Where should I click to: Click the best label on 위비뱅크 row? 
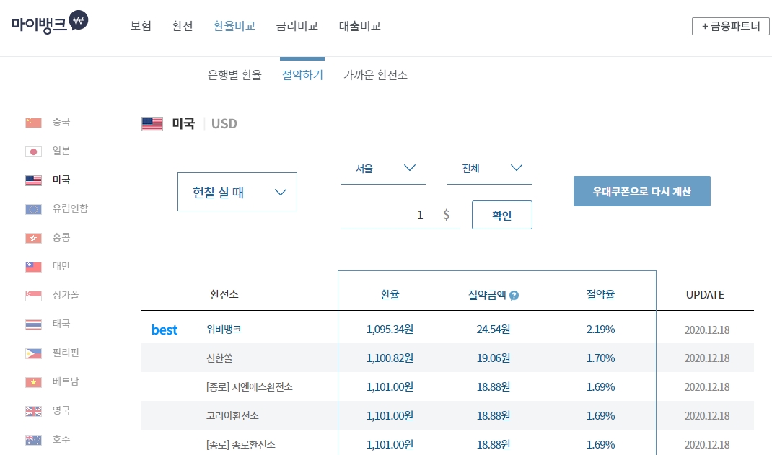[x=165, y=330]
